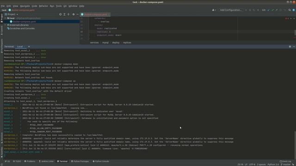Click the Git commit checkmark icon
The width and height of the screenshot is (296, 166).
(272, 10)
